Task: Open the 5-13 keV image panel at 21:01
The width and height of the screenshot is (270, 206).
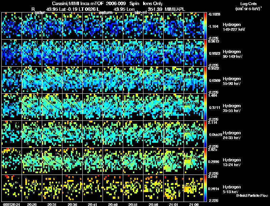Action: point(173,188)
